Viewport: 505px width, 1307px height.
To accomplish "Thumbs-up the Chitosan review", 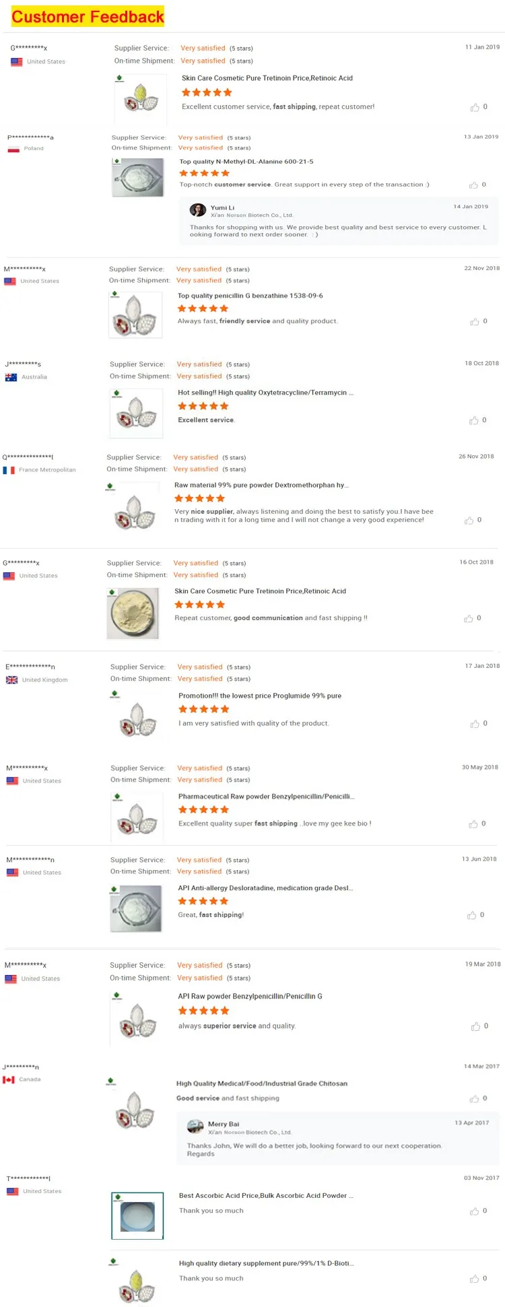I will (475, 1098).
